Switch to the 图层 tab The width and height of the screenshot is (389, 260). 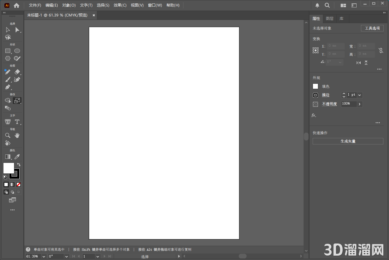pos(329,18)
